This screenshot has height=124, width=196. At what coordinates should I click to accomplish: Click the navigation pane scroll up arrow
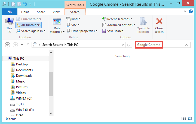[x=51, y=52]
